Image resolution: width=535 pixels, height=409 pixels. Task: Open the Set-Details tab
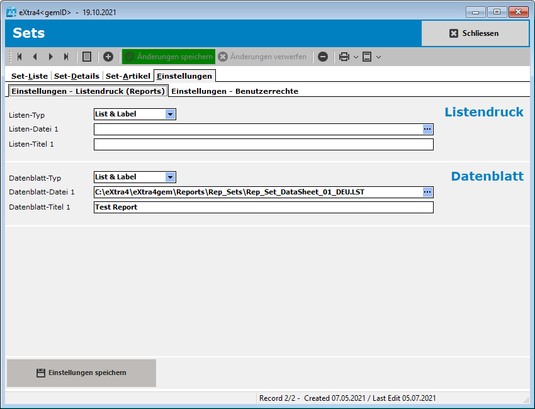point(76,76)
